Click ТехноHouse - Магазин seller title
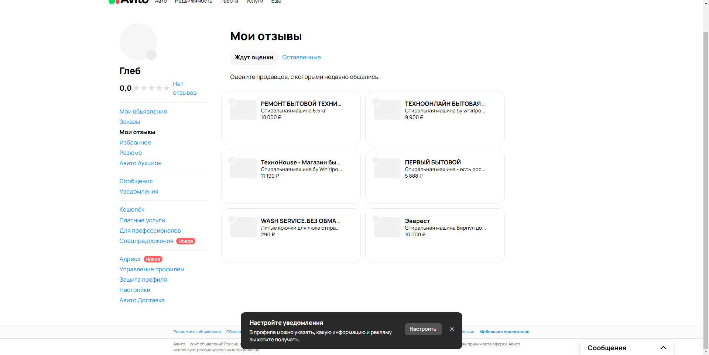This screenshot has width=709, height=355. (300, 163)
